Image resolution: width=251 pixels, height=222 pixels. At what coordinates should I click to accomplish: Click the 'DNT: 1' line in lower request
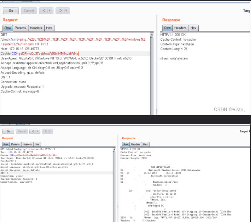pos(56,173)
